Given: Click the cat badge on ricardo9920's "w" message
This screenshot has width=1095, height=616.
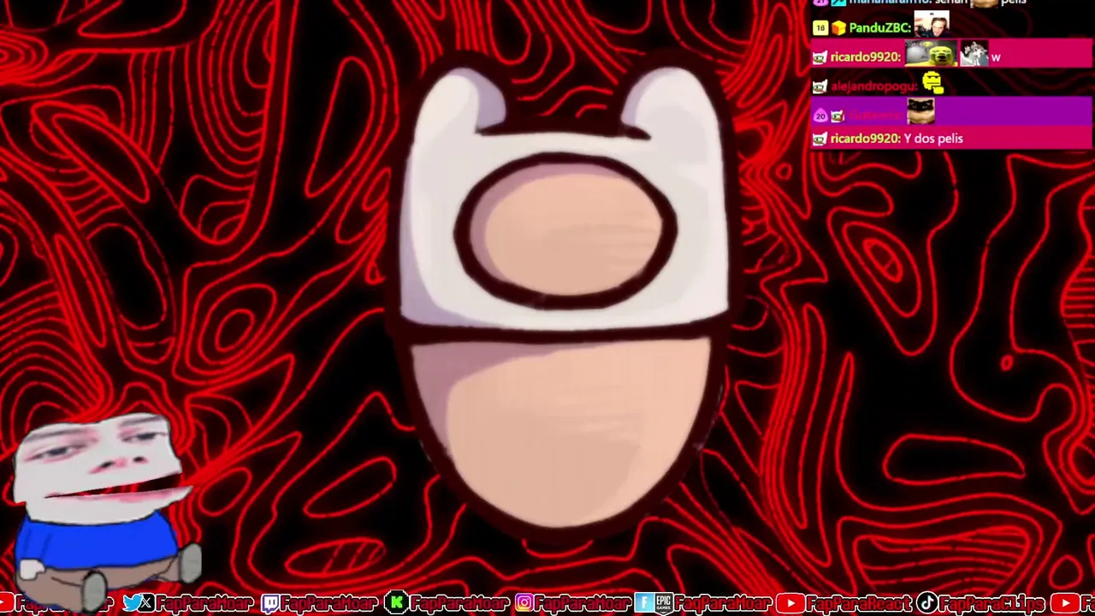Looking at the screenshot, I should (x=820, y=57).
